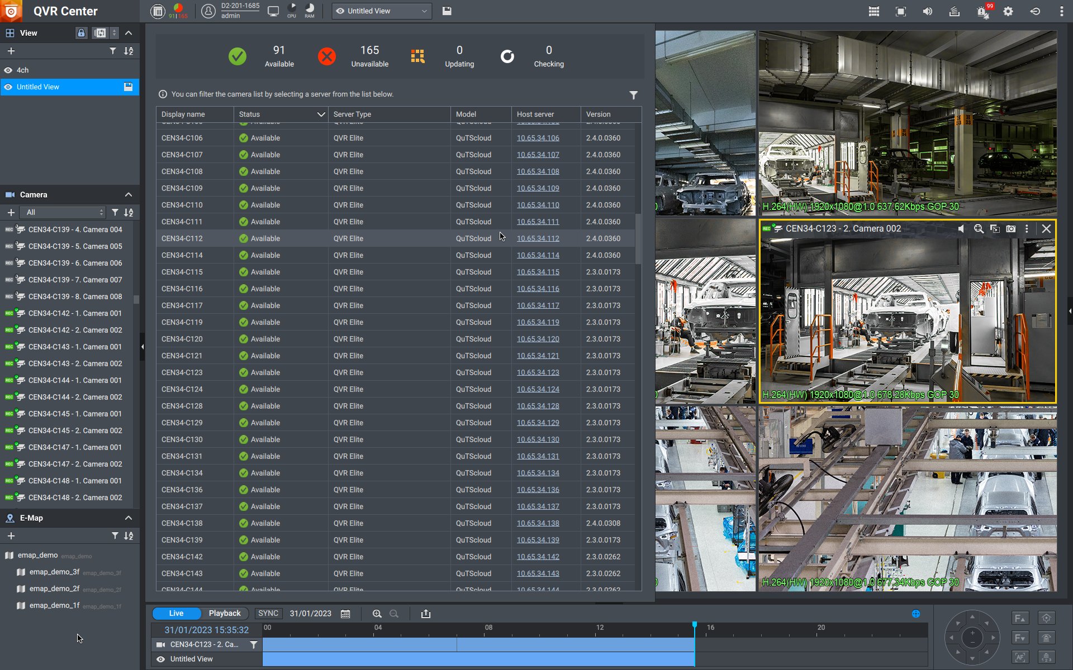Open host server link 10.65.34.143
1073x670 pixels.
[x=538, y=573]
